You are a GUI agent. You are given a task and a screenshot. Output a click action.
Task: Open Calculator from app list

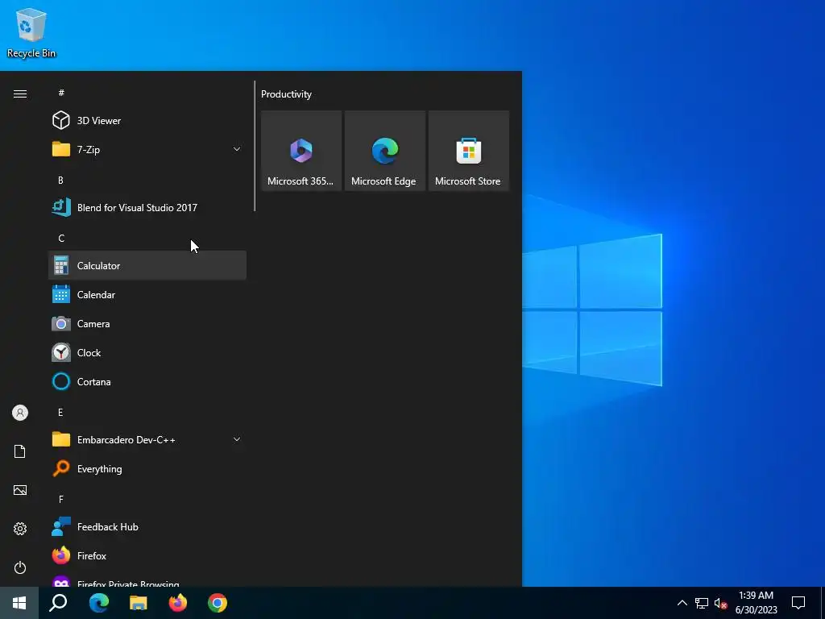coord(147,265)
